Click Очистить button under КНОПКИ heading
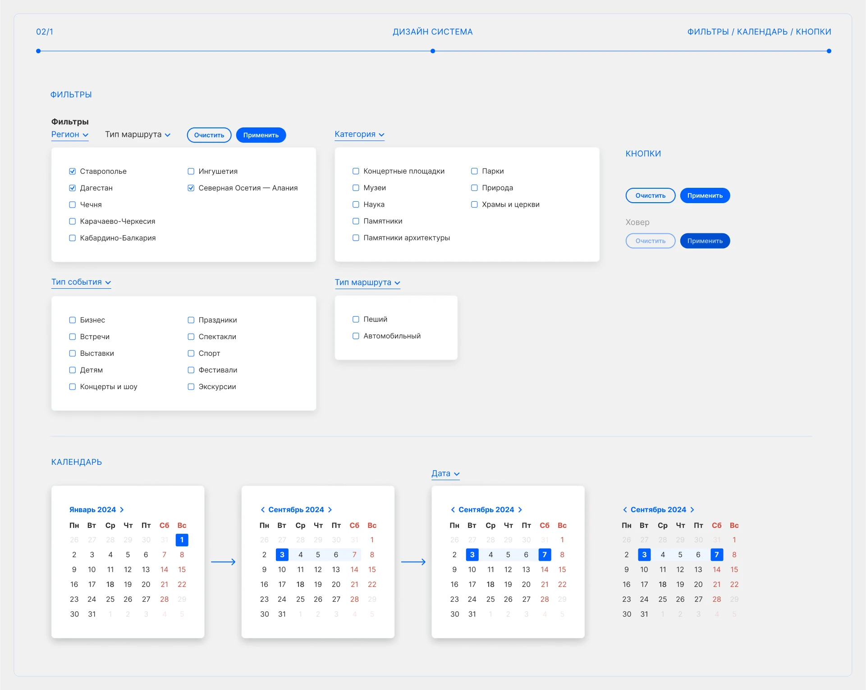The width and height of the screenshot is (866, 690). (x=650, y=195)
